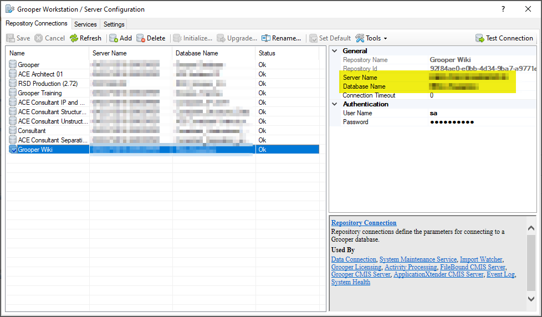
Task: Add a new repository connection
Action: [120, 38]
